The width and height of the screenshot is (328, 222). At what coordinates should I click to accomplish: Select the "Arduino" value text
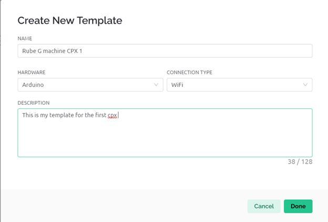click(x=33, y=85)
